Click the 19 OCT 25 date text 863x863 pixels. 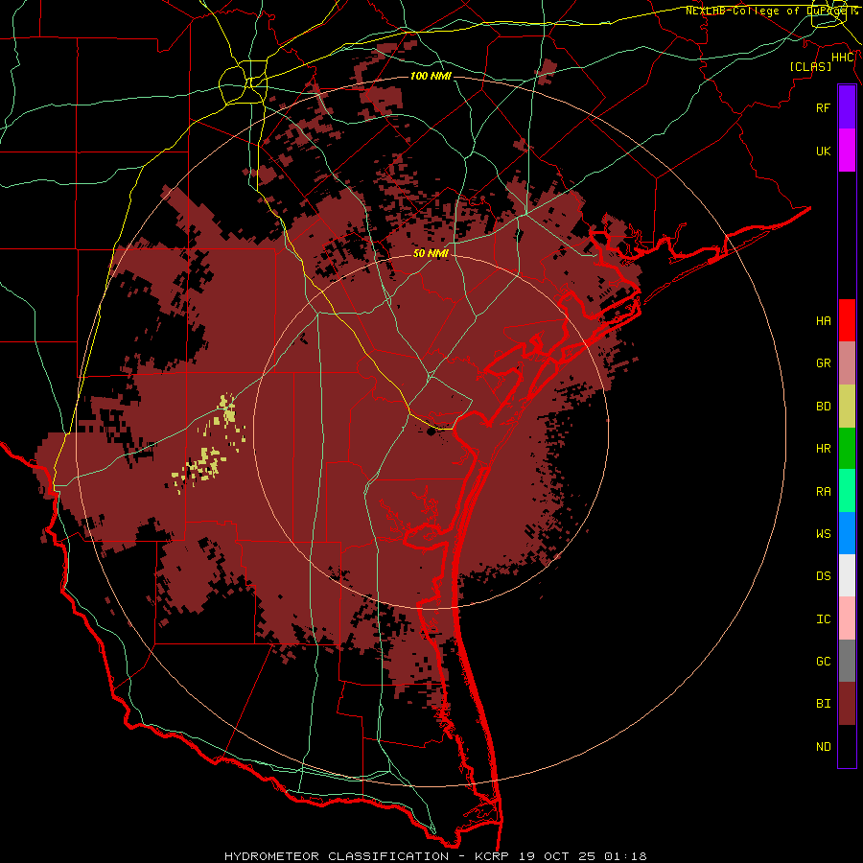tap(558, 856)
